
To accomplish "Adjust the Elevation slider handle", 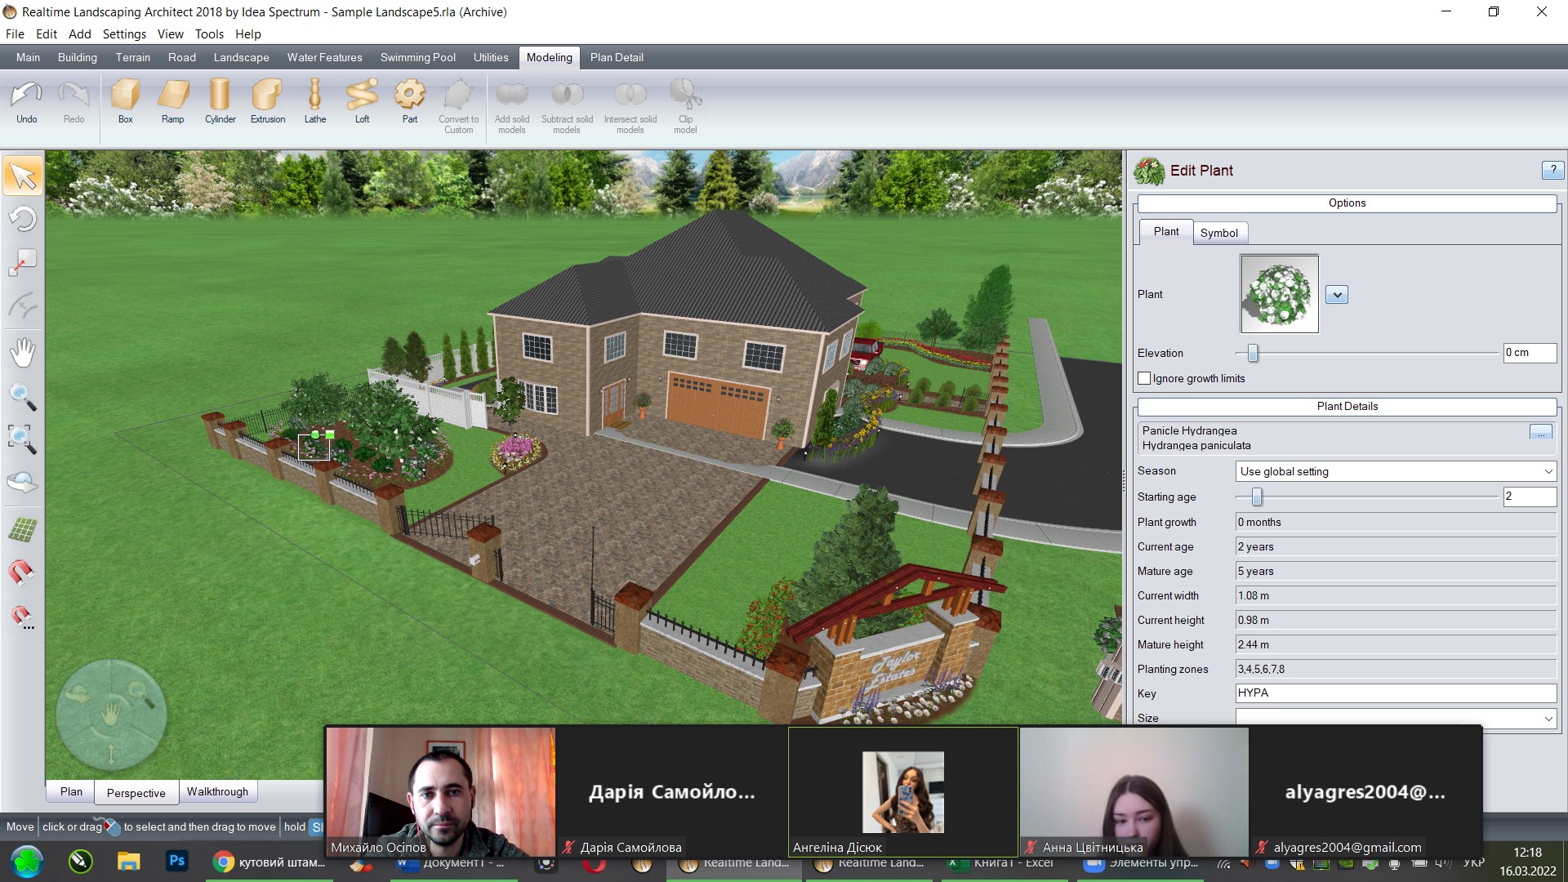I will tap(1253, 353).
